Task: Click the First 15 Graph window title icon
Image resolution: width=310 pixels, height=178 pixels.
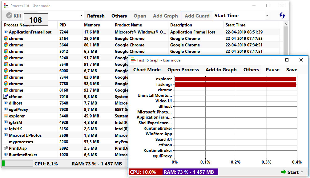Action: [x=133, y=60]
